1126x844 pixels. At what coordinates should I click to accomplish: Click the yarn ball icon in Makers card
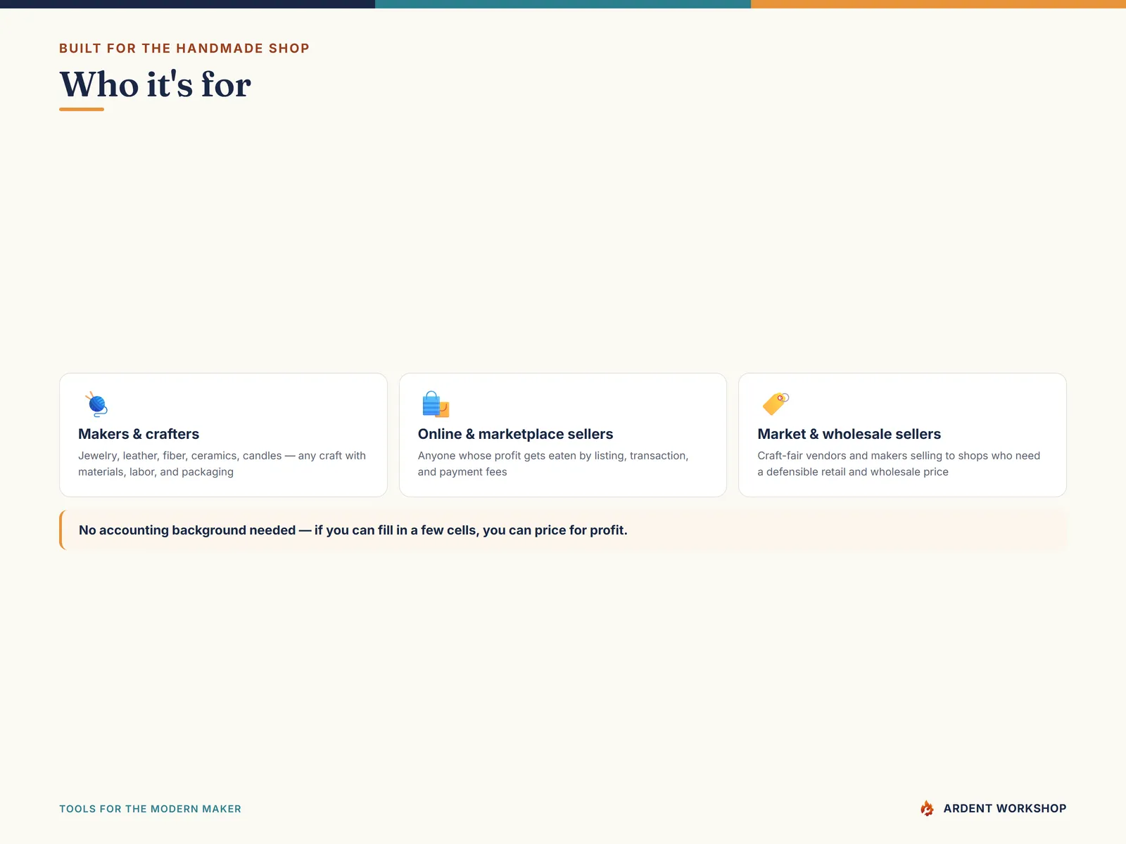click(96, 404)
